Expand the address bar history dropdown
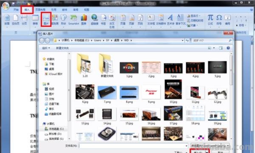The width and height of the screenshot is (255, 153). click(x=182, y=40)
